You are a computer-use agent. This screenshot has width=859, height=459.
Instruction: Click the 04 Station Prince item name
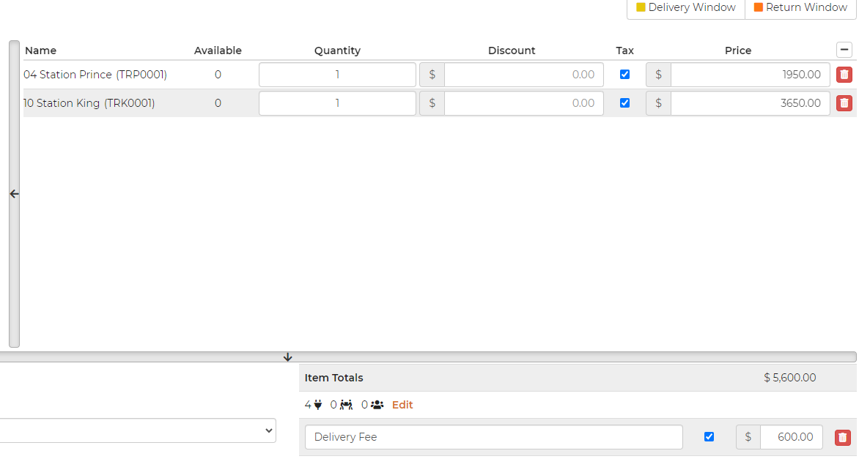coord(95,75)
